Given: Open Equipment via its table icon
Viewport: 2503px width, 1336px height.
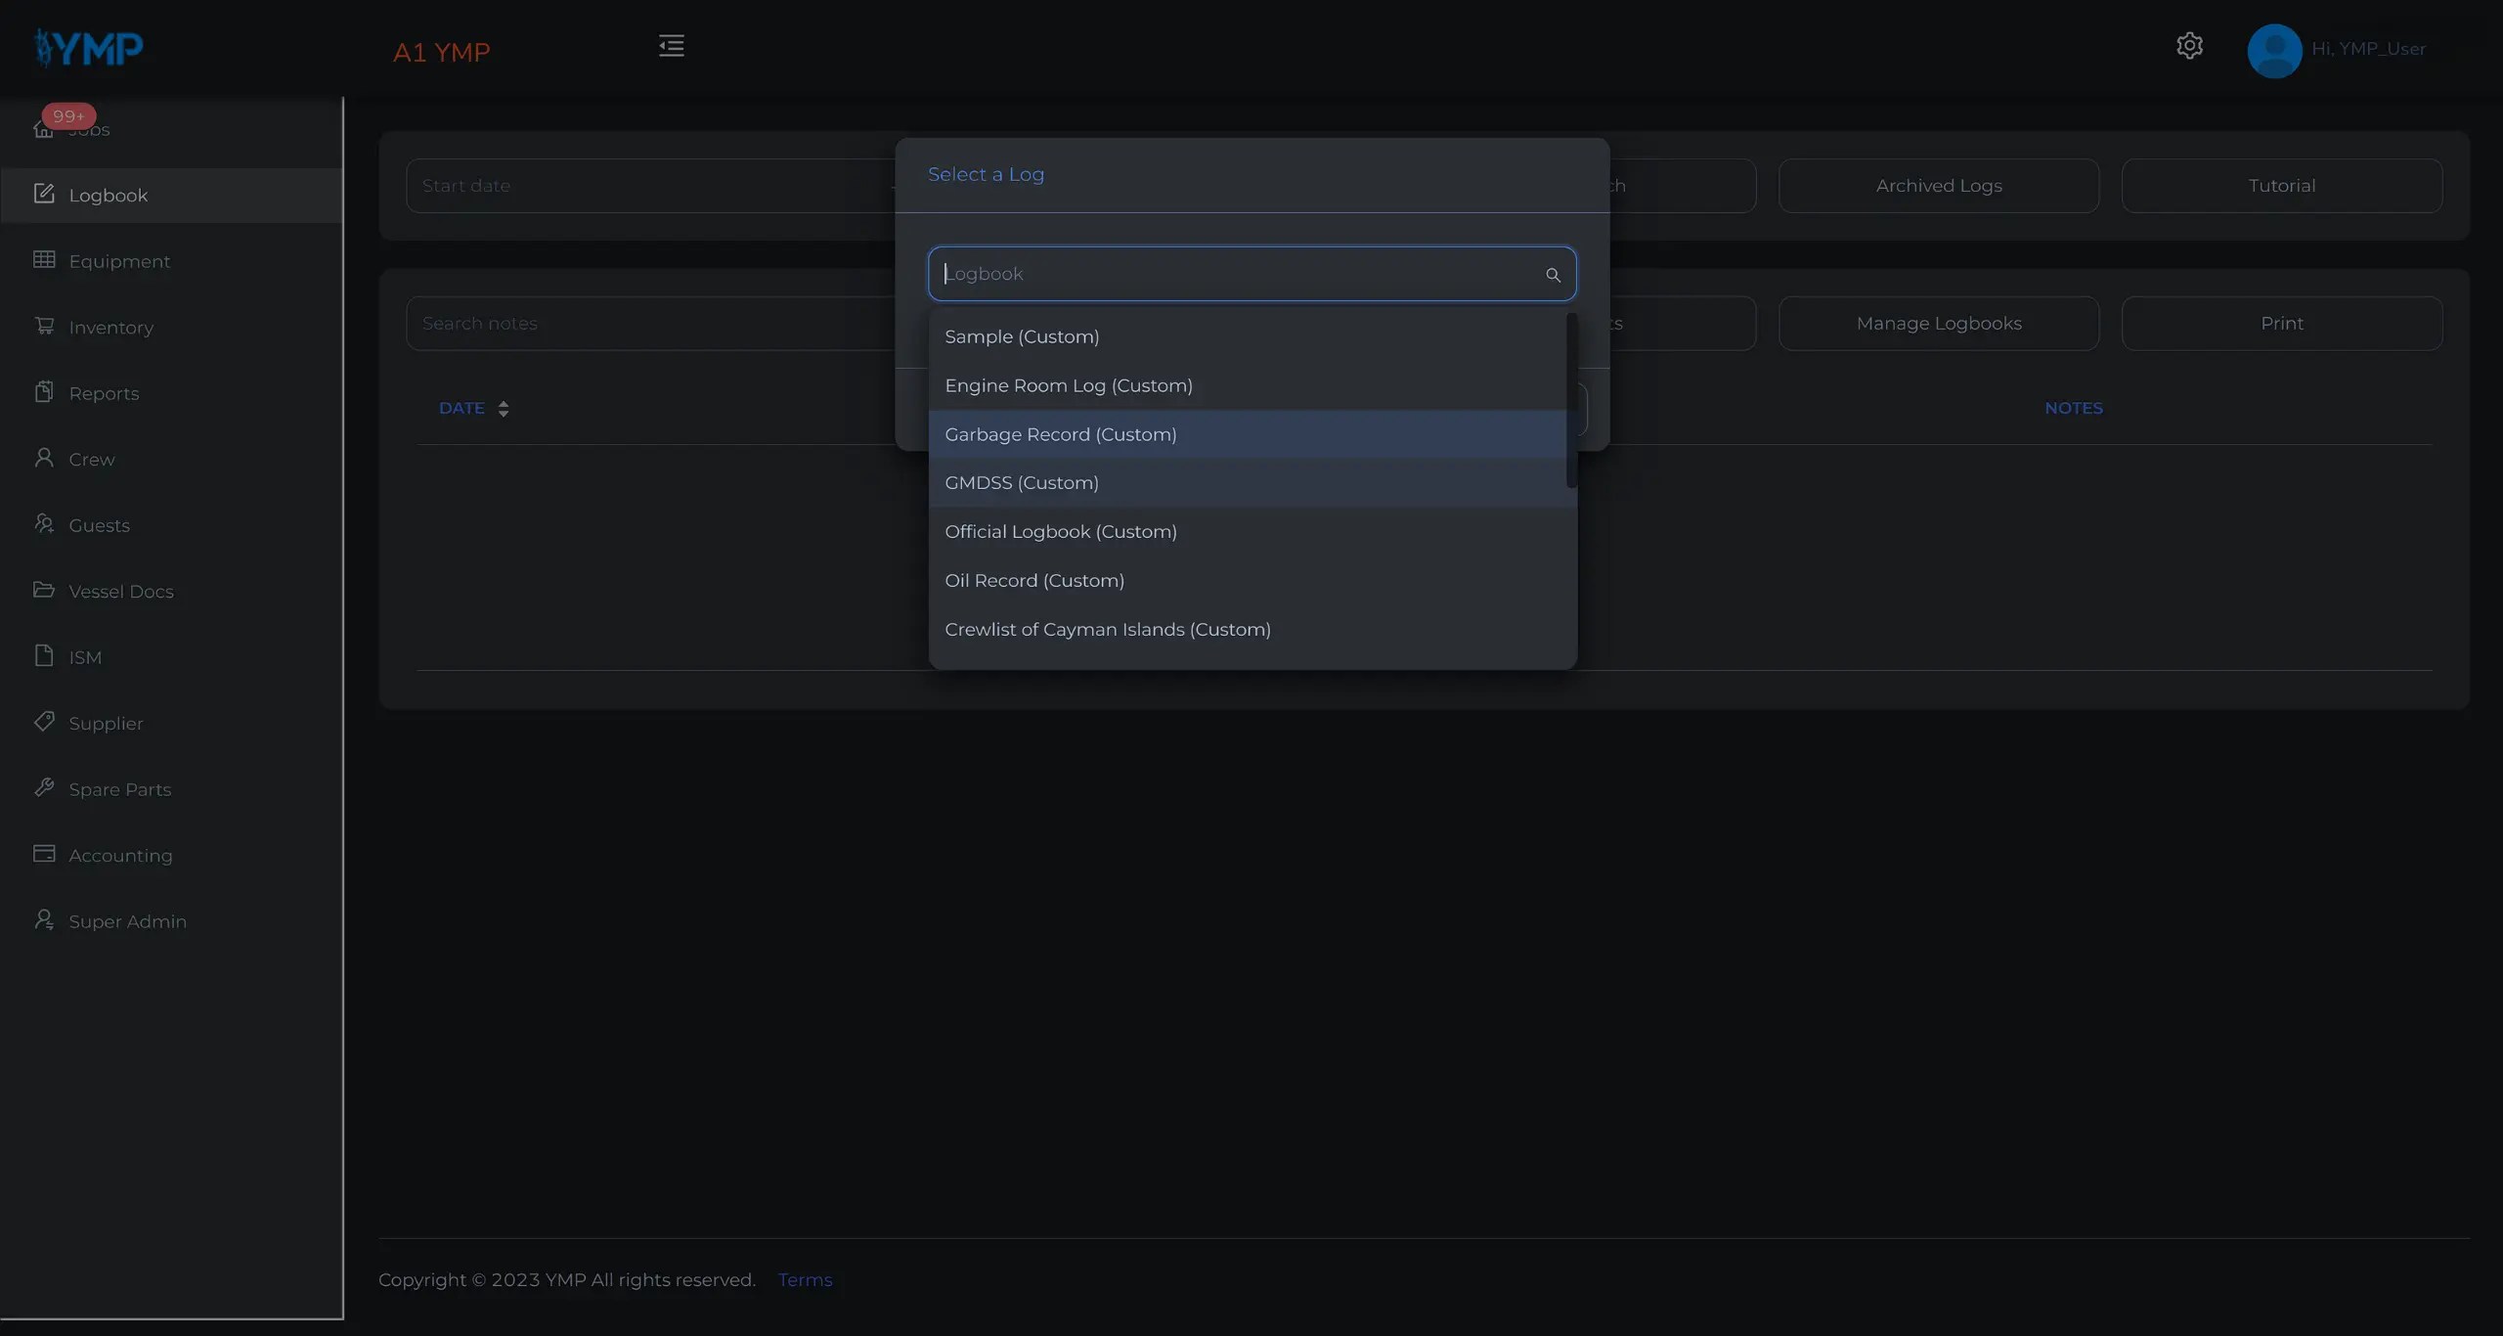Looking at the screenshot, I should (x=44, y=259).
